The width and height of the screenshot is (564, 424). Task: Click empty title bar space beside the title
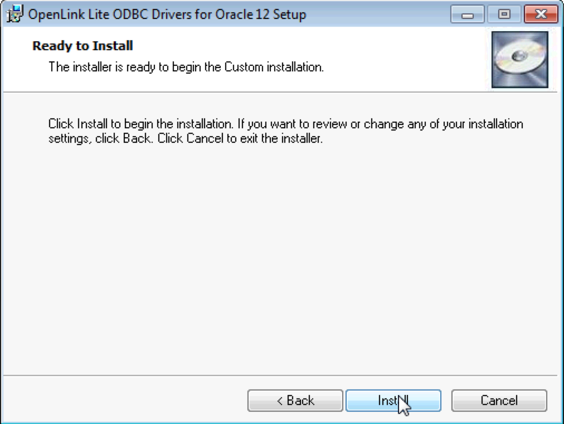click(379, 15)
